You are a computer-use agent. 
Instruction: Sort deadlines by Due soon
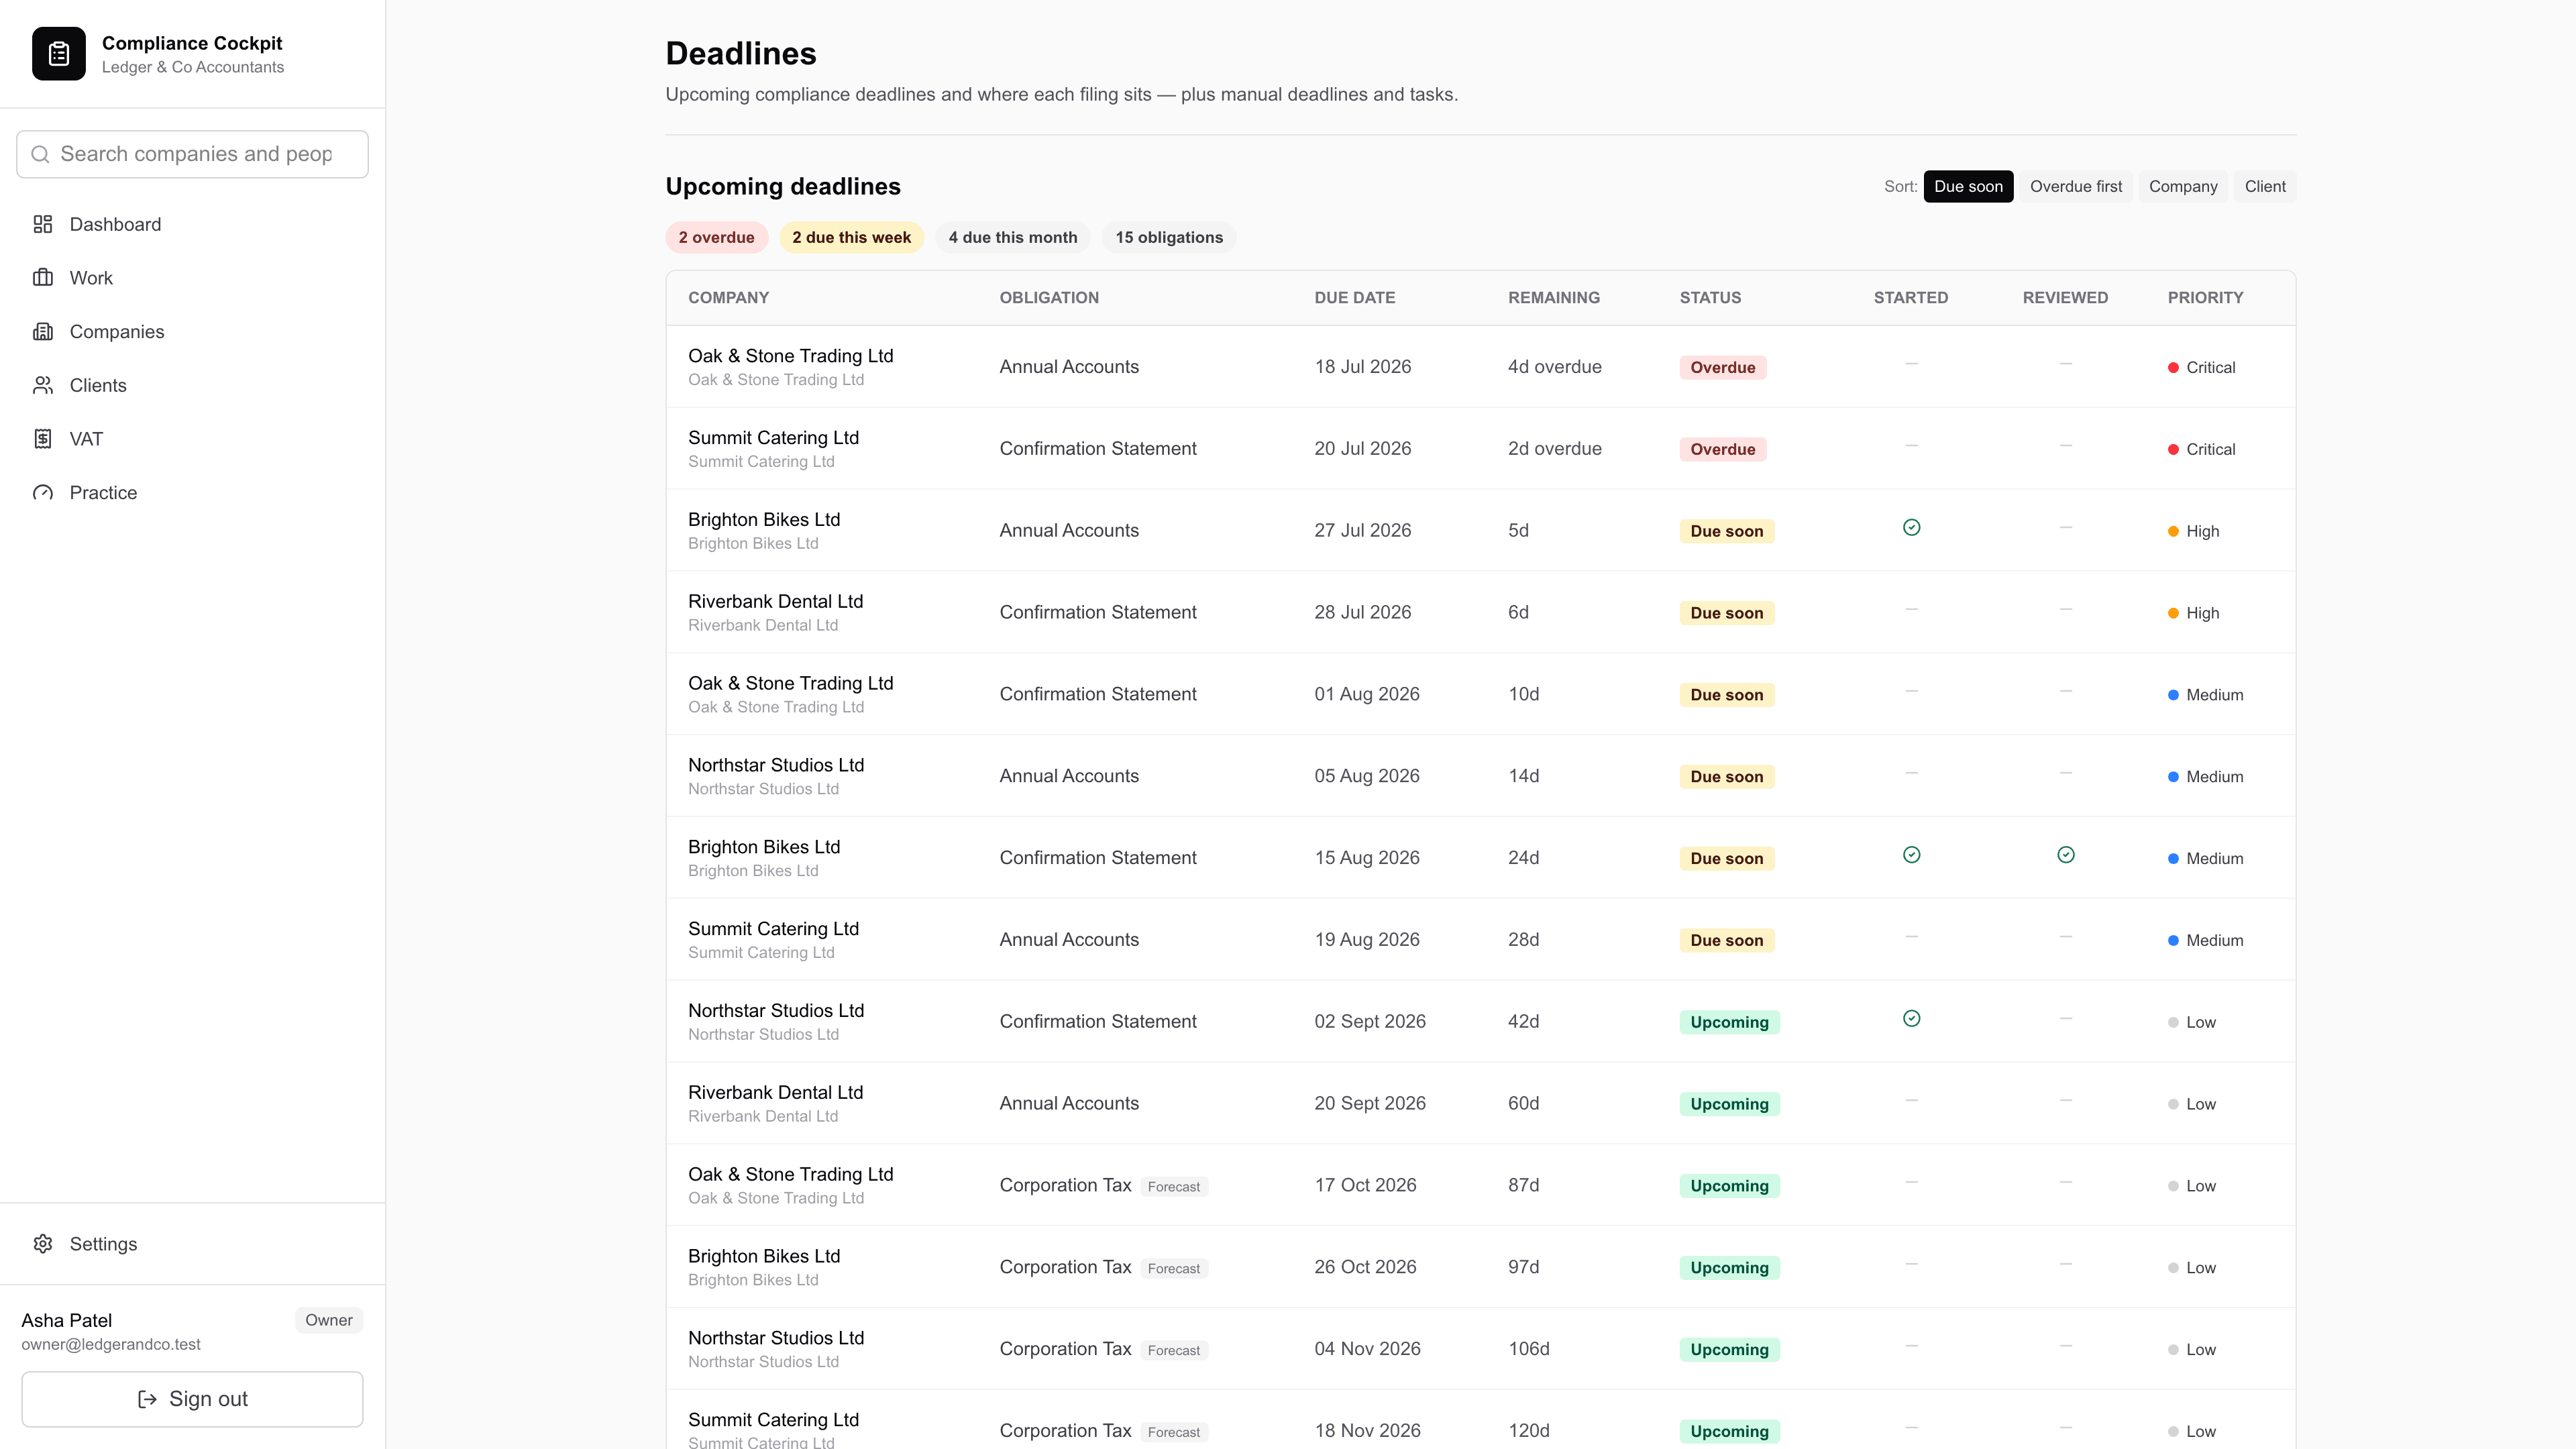pos(1968,187)
